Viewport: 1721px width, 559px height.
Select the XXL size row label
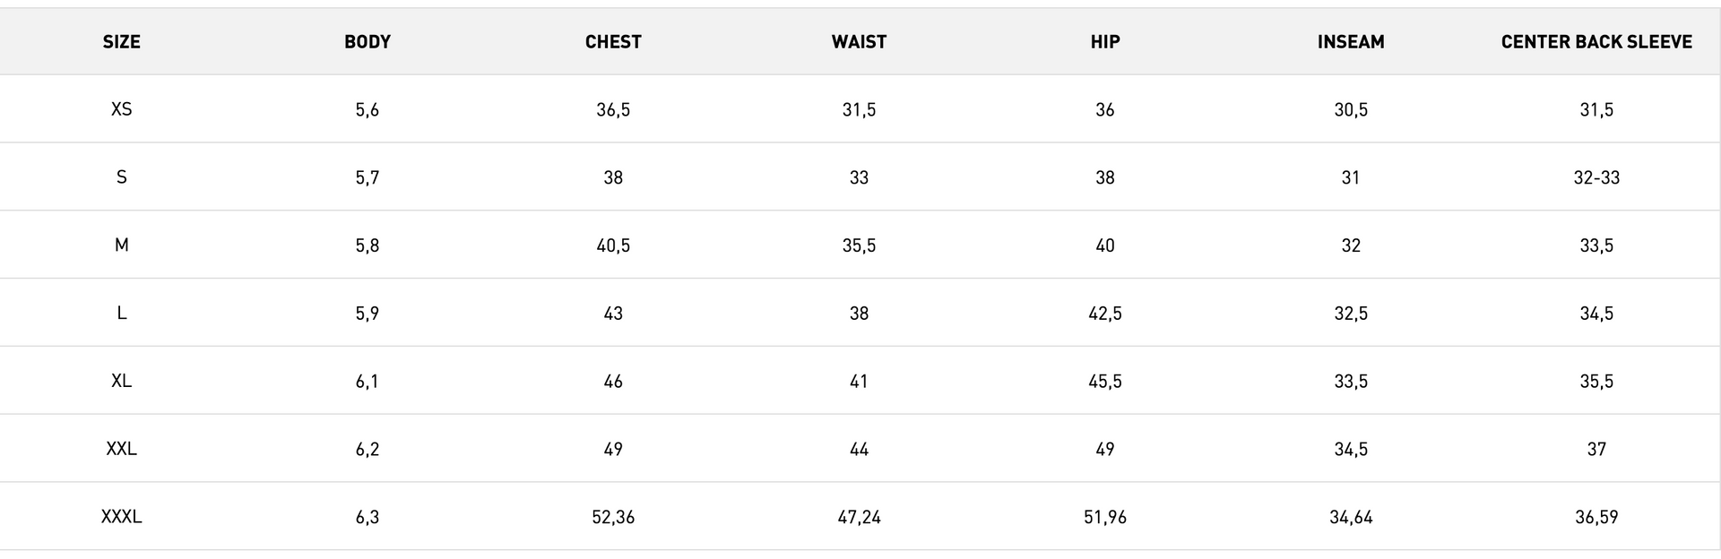121,449
